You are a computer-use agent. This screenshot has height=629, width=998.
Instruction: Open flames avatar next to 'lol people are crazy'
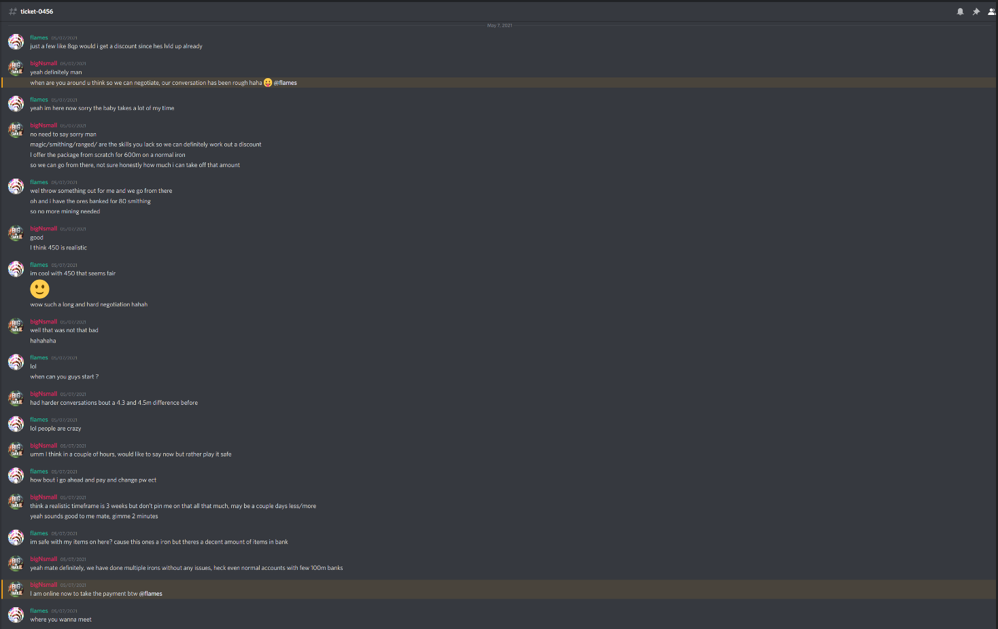pyautogui.click(x=16, y=424)
